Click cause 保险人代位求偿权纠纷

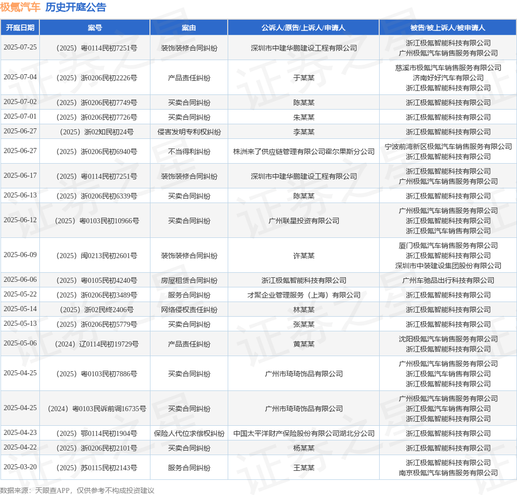[189, 433]
